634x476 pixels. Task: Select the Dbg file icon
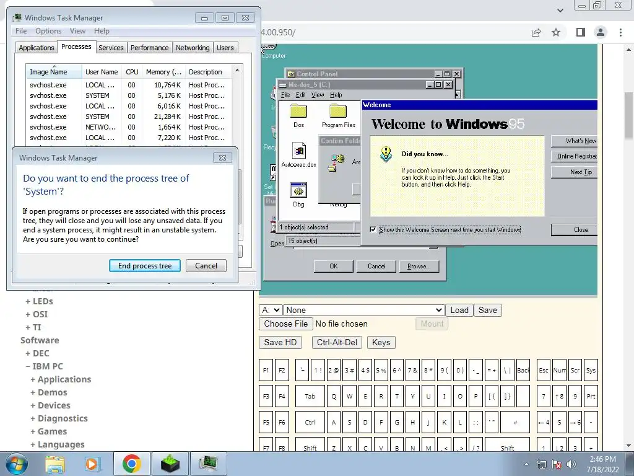click(x=298, y=195)
